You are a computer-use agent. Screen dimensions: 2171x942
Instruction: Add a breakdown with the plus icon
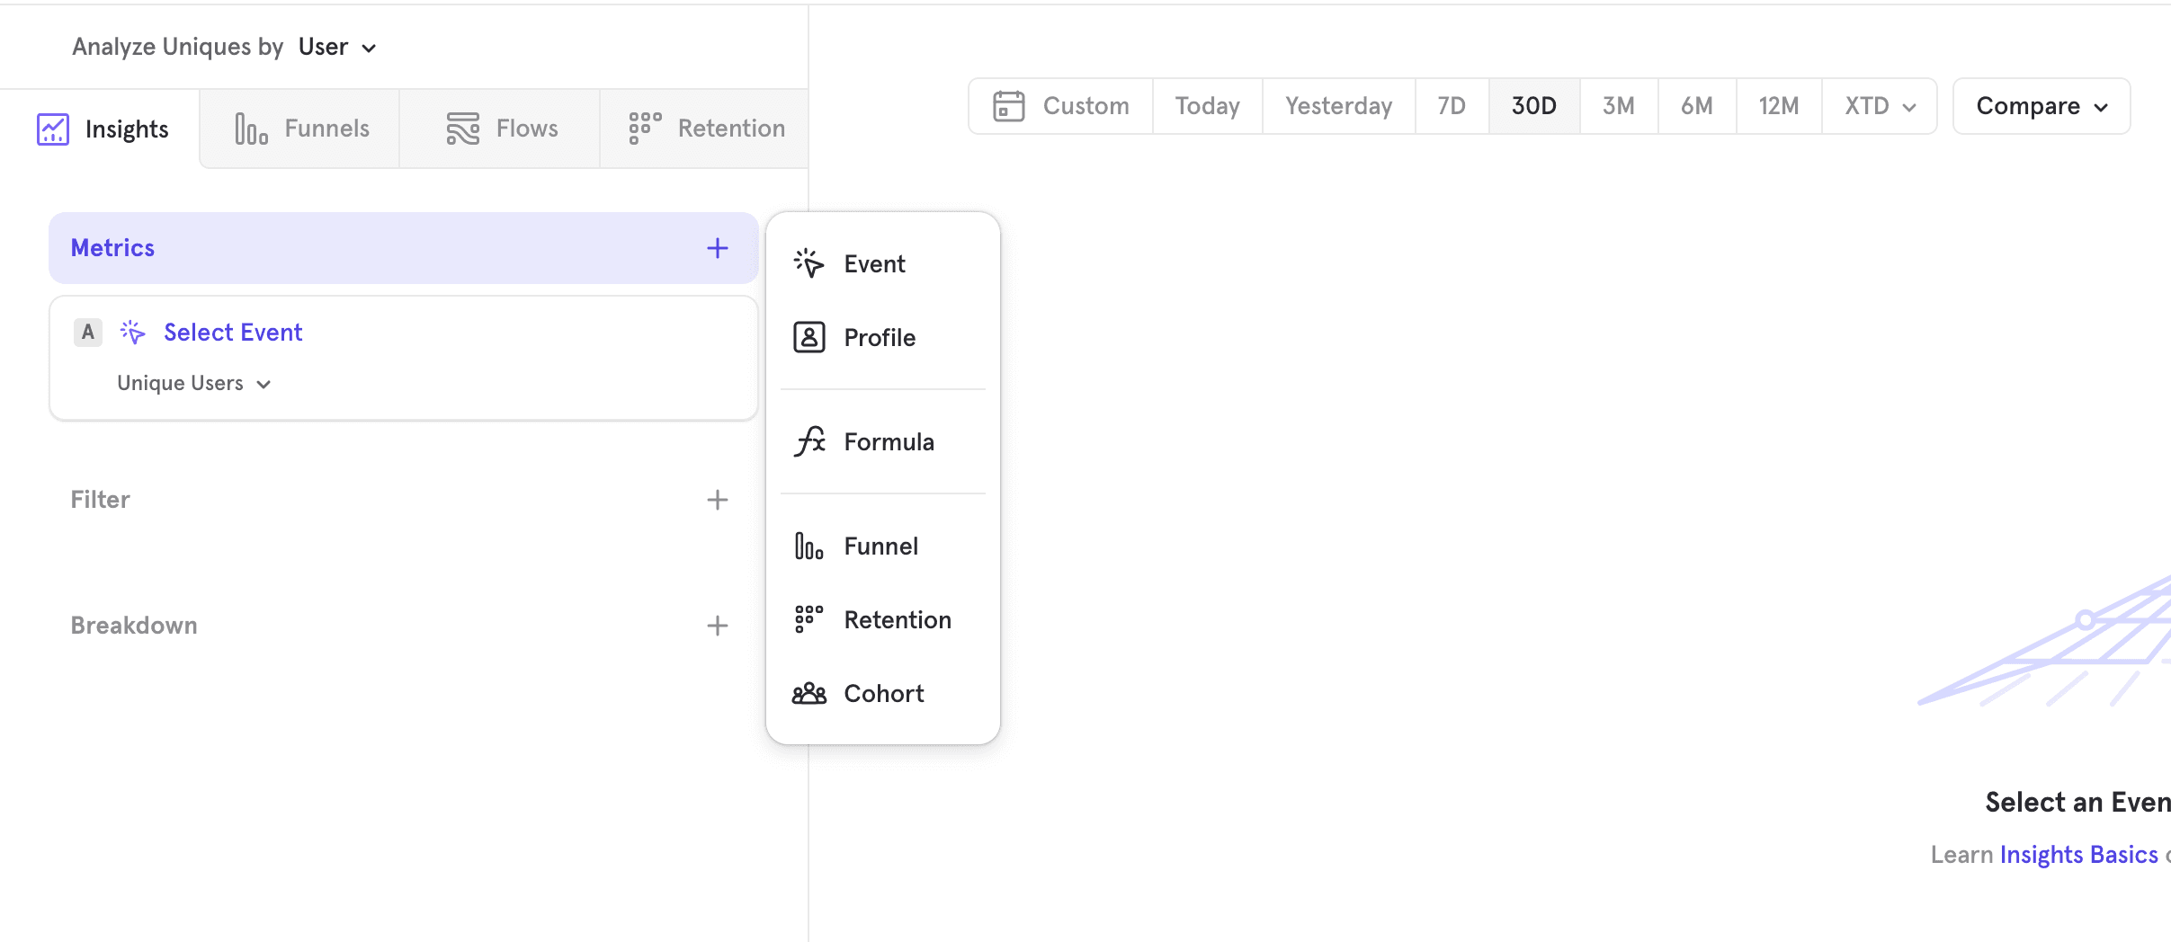point(717,626)
